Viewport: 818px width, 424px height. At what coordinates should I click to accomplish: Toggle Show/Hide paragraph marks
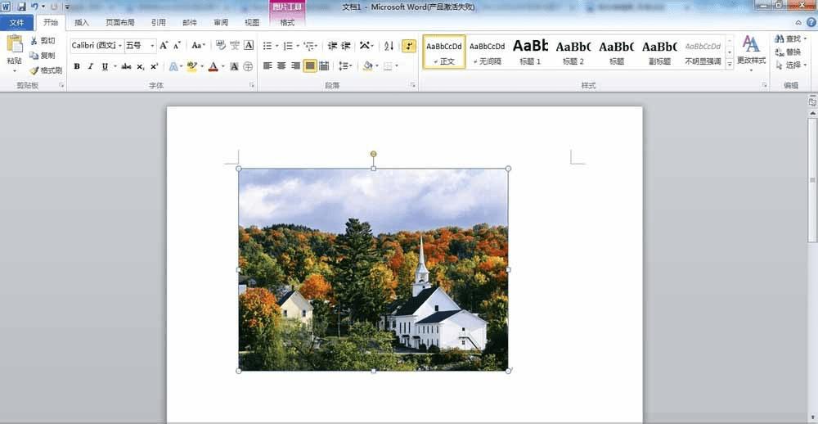pyautogui.click(x=408, y=46)
